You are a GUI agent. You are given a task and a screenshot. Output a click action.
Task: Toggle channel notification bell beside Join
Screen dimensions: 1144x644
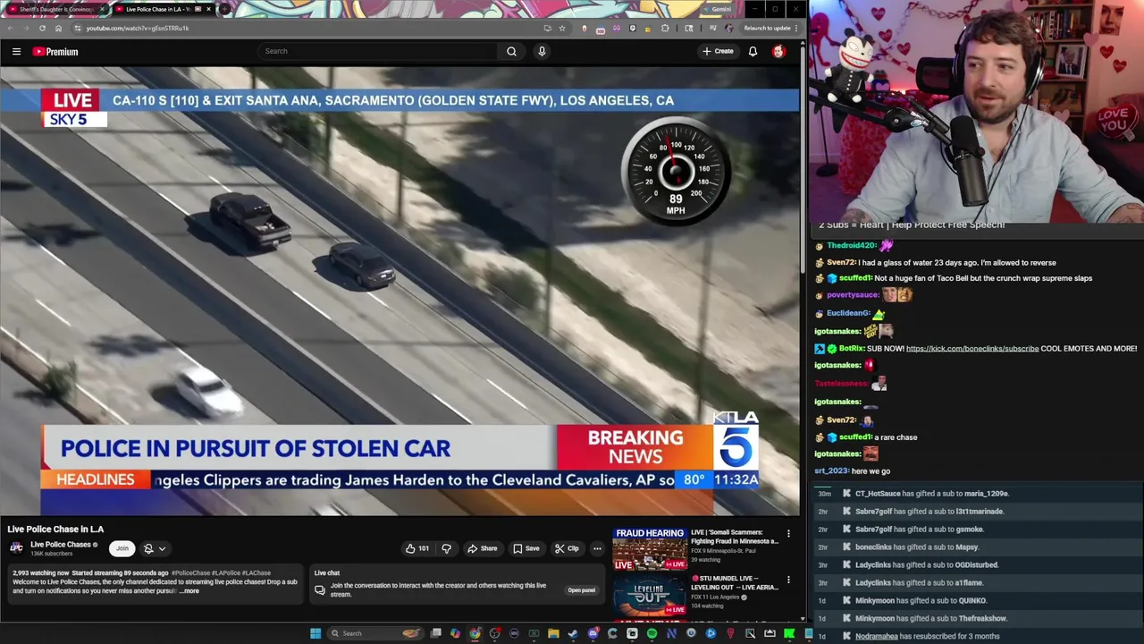pos(148,548)
